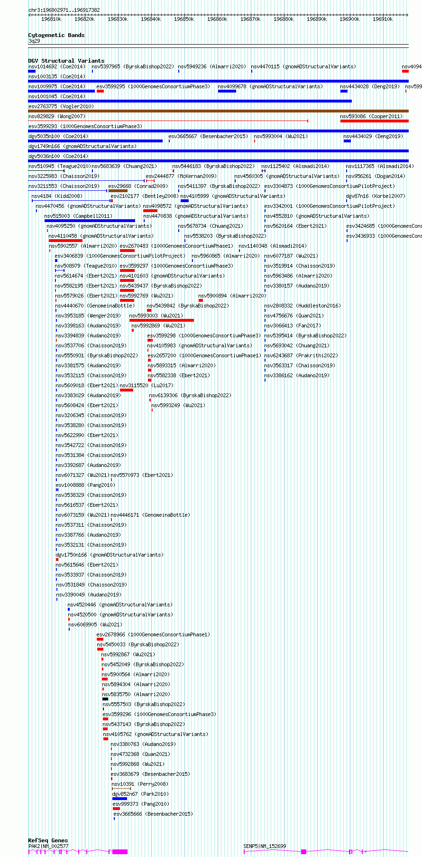Select the 3q29 band label
Viewport: 422px width, 857px height.
pos(34,41)
